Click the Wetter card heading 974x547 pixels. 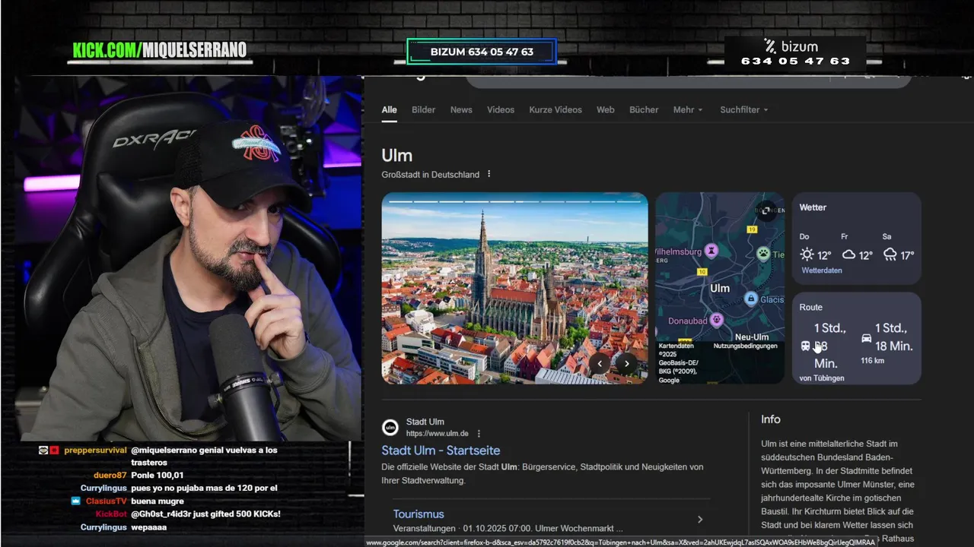[x=813, y=207]
